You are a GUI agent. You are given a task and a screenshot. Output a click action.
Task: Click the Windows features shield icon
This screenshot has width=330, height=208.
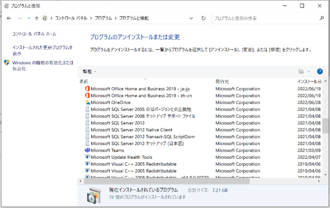pos(7,62)
